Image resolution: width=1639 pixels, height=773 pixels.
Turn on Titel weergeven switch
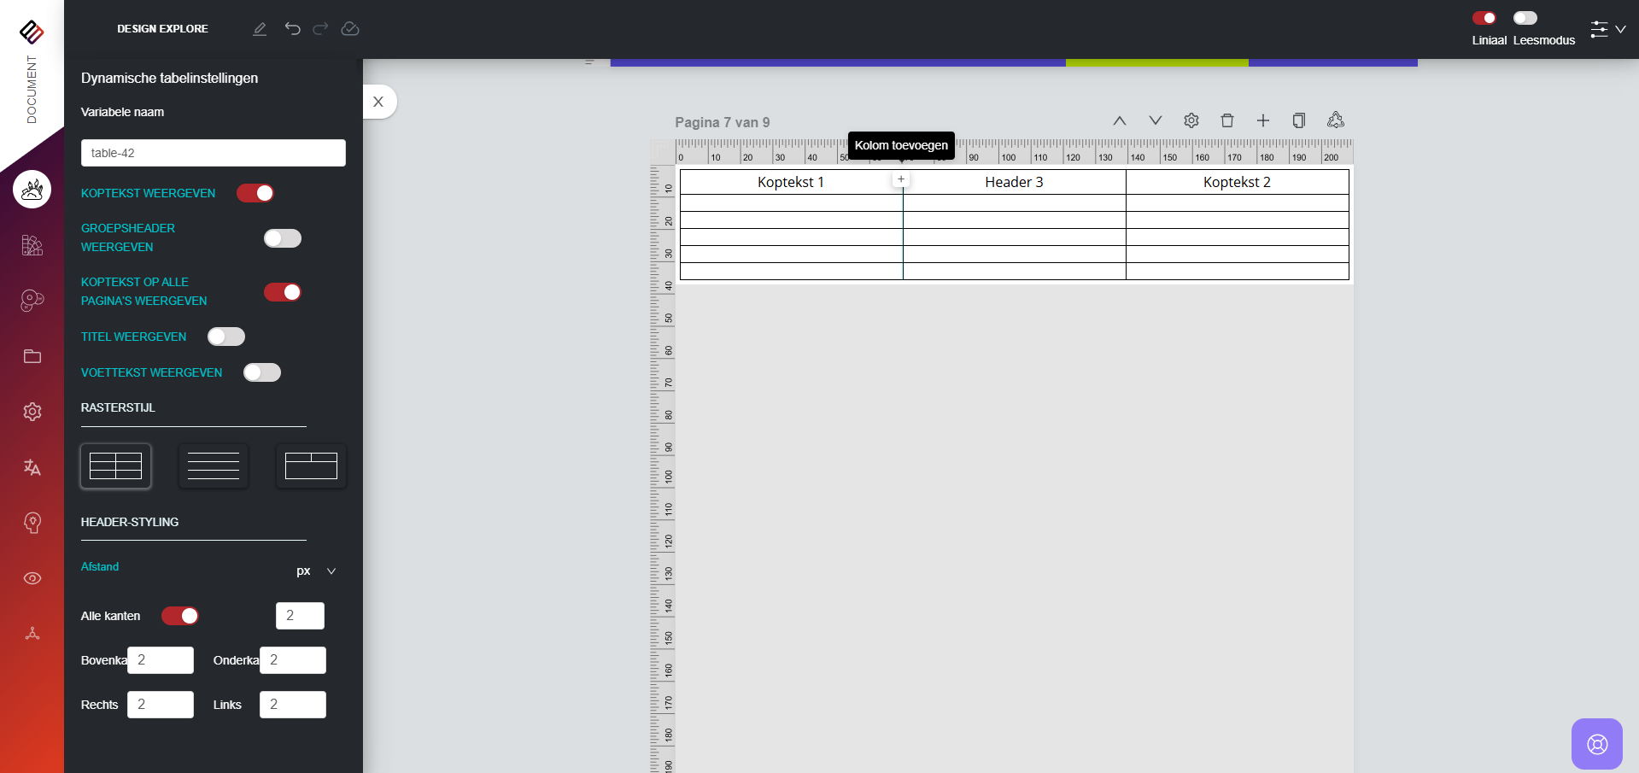pos(226,337)
